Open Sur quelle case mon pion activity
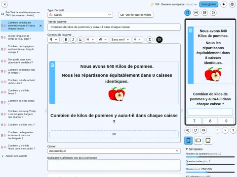The height and width of the screenshot is (177, 237). tap(20, 61)
